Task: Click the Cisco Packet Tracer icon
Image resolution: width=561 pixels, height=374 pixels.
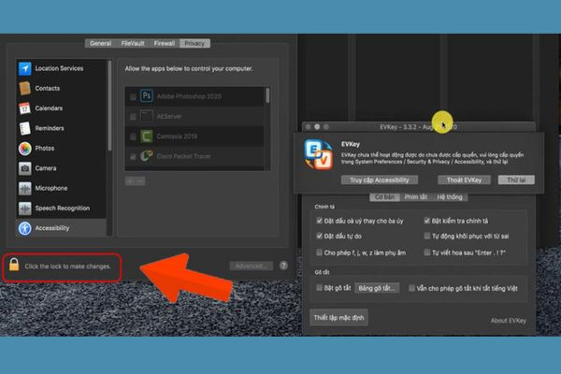Action: click(x=147, y=156)
